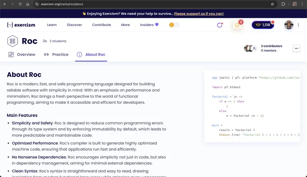Click the 'About Roc' heading
This screenshot has width=307, height=177.
pyautogui.click(x=24, y=74)
